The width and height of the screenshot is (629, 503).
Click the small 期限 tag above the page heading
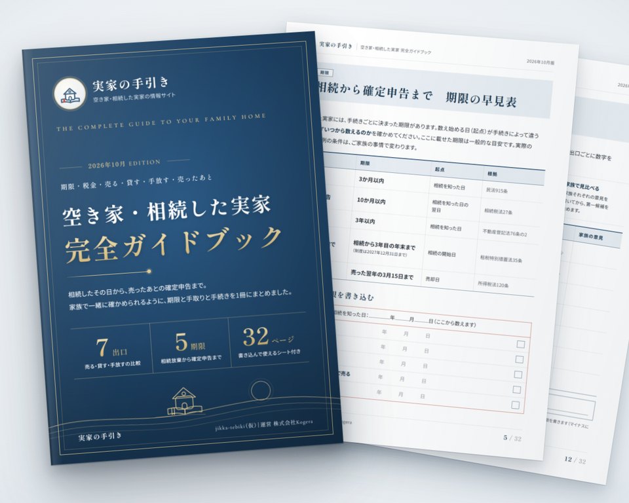(324, 73)
